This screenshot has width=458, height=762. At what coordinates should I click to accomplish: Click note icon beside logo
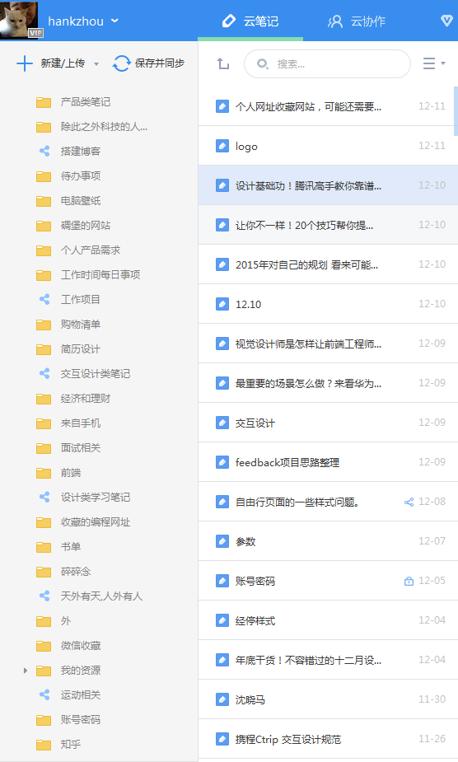click(x=222, y=146)
